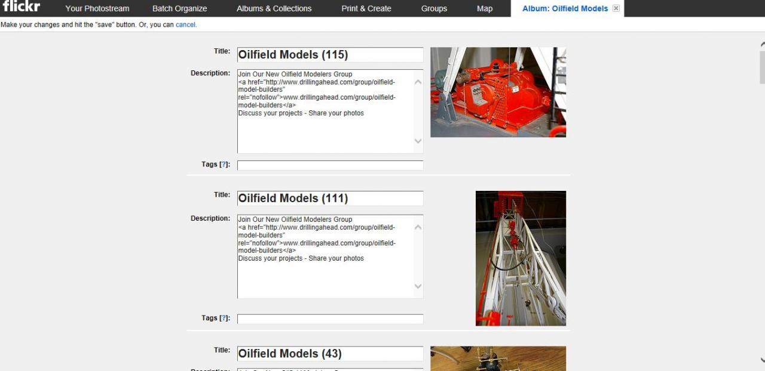
Task: Open Your Photostream menu
Action: point(97,8)
